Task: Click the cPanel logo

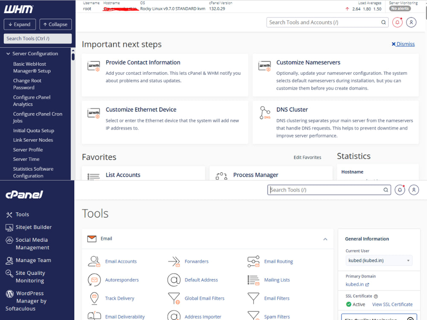Action: (x=24, y=194)
